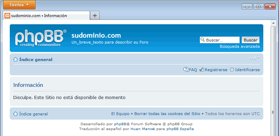Click the phpBB logo in the header
Viewport: 279px width, 136px height.
(41, 38)
